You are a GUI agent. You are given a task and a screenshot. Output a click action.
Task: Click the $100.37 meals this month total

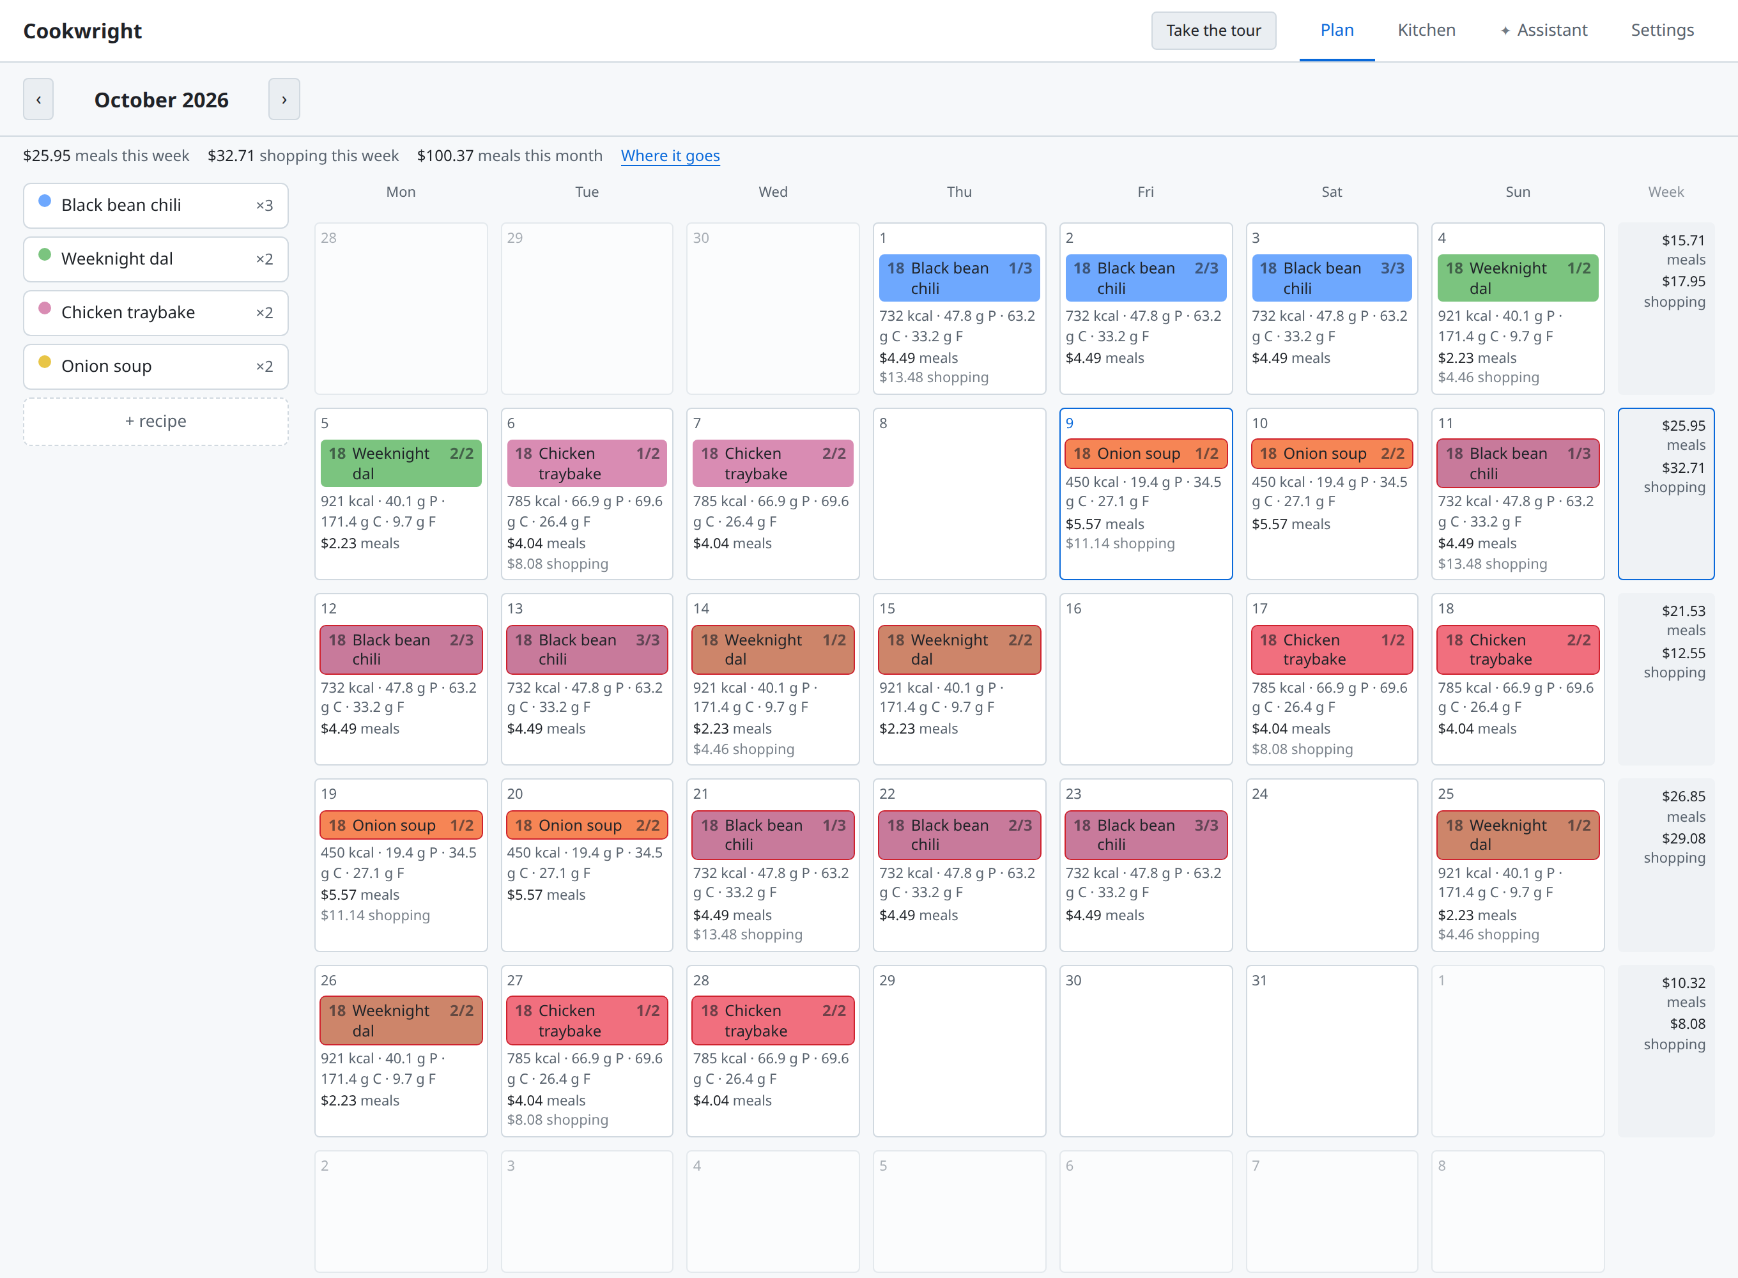[x=510, y=155]
